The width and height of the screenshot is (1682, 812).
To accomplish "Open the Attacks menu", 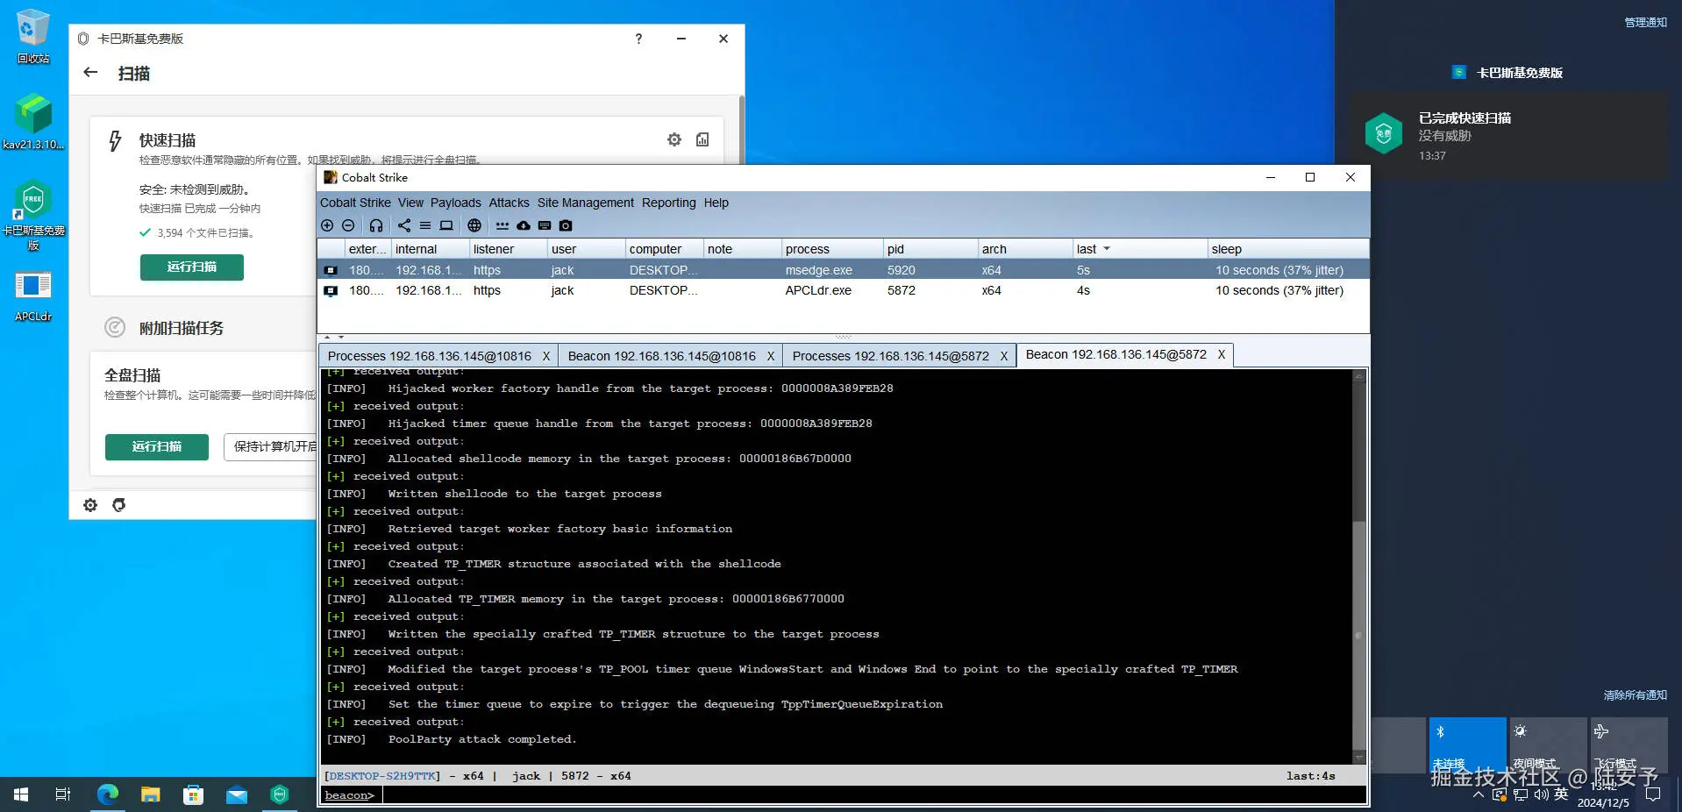I will (510, 203).
